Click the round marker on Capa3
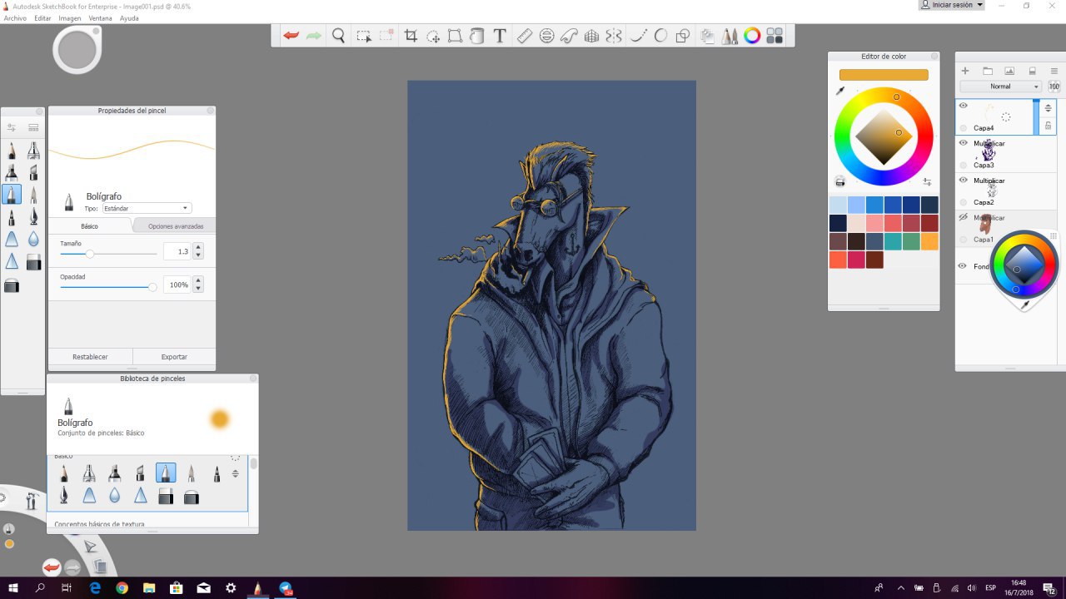The image size is (1066, 599). 964,165
